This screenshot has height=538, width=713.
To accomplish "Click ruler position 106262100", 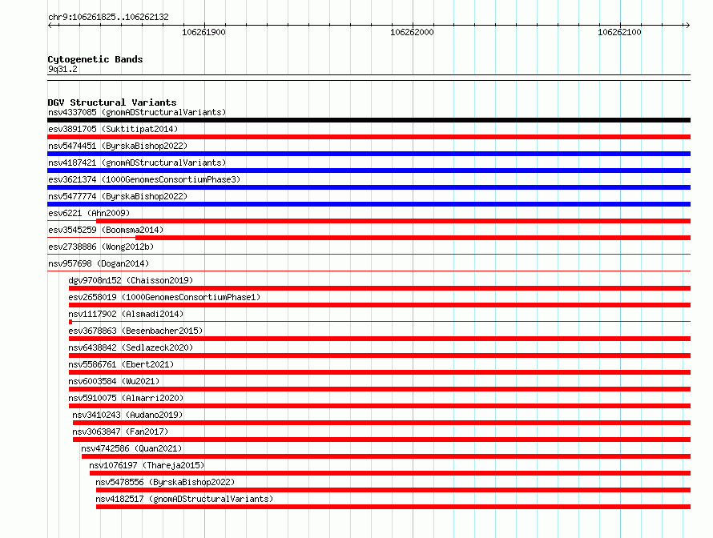I will coord(619,32).
